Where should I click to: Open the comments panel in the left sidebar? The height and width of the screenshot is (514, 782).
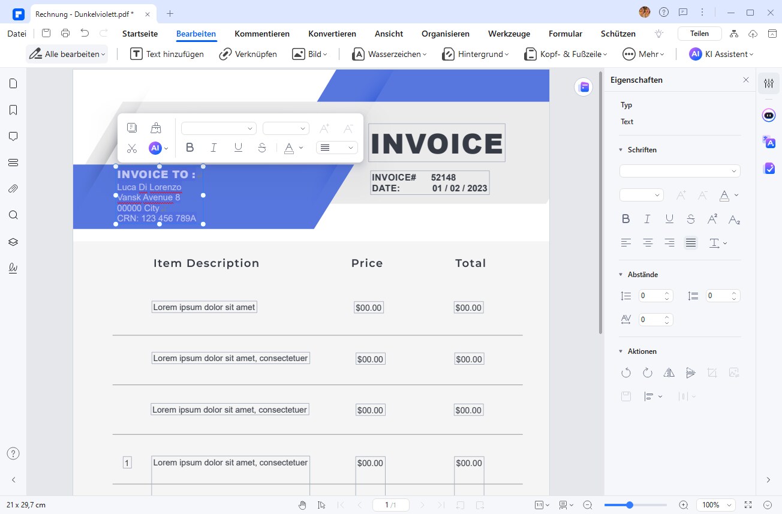(x=13, y=136)
